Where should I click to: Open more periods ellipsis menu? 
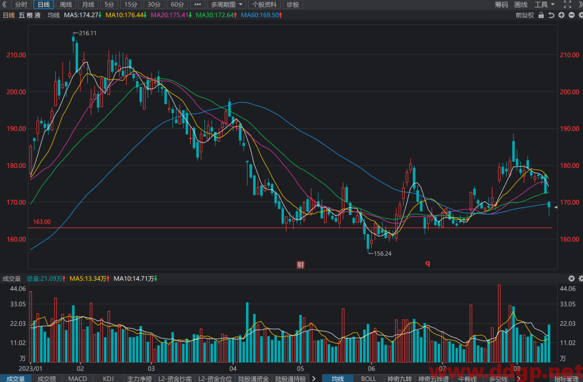click(198, 5)
